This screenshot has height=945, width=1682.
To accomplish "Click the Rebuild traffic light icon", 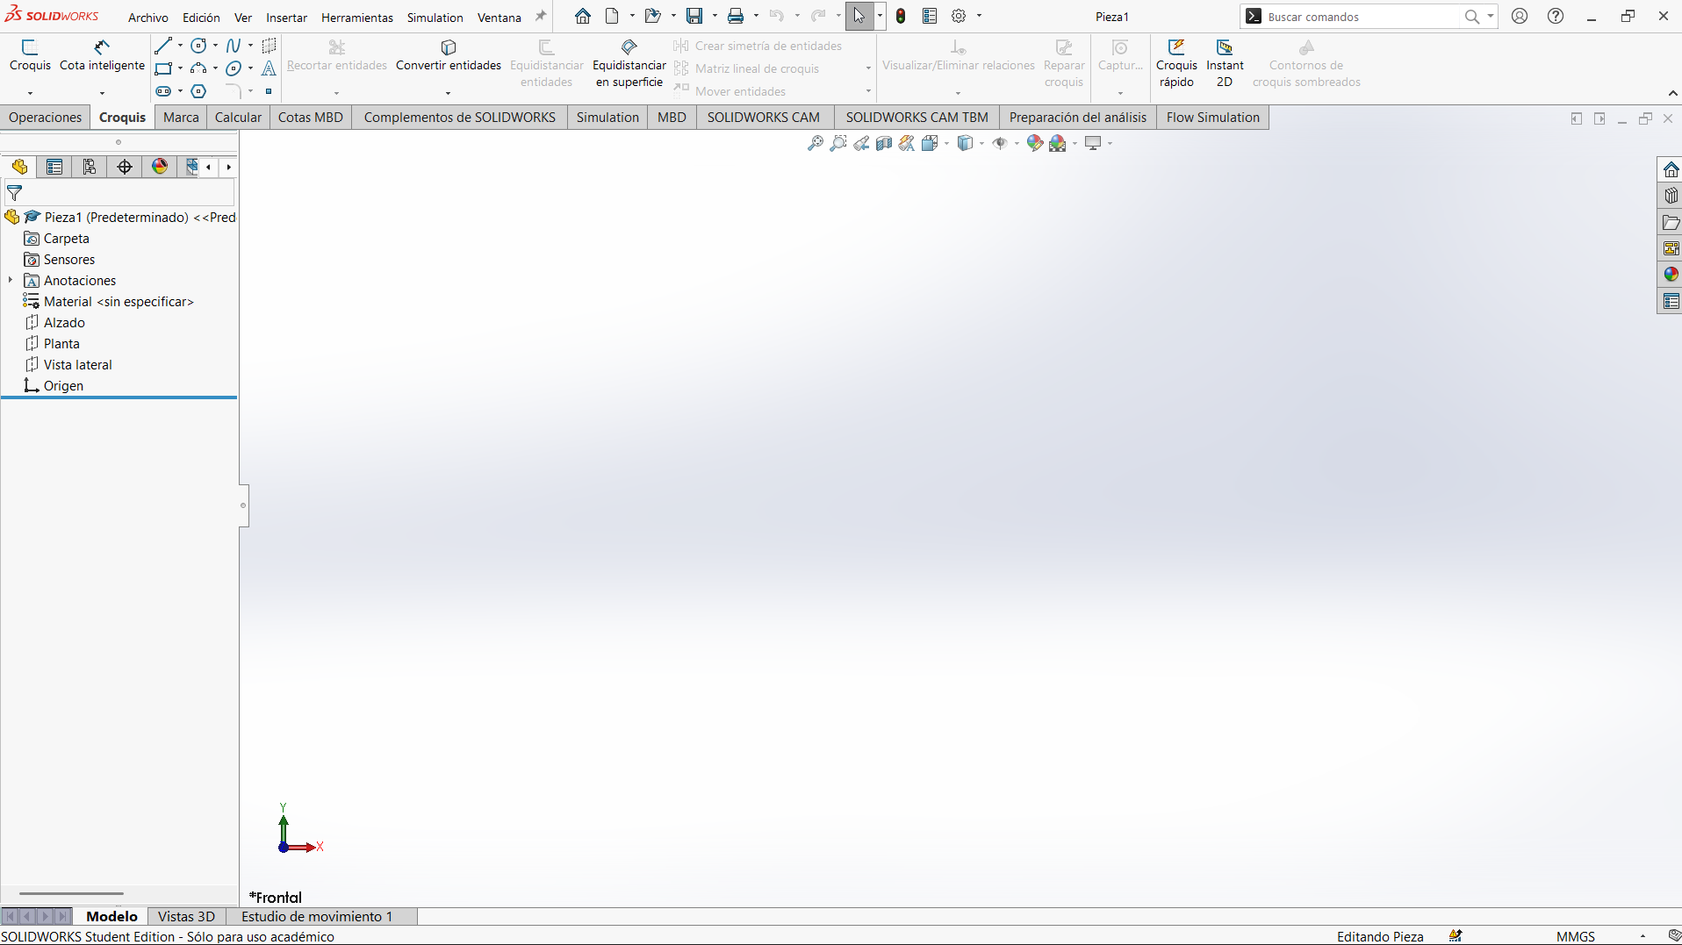I will 901,16.
